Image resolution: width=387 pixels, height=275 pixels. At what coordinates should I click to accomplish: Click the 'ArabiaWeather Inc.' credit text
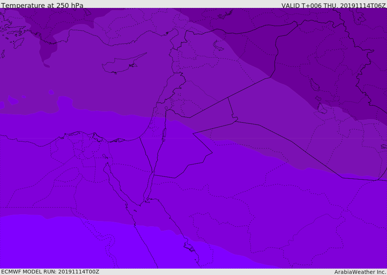360,272
